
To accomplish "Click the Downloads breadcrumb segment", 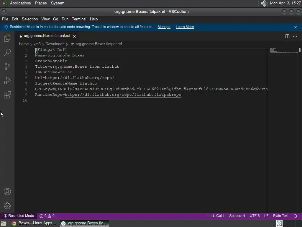I will coord(55,44).
